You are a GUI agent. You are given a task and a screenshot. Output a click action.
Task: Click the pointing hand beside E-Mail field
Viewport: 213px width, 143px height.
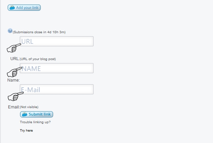tap(16, 96)
